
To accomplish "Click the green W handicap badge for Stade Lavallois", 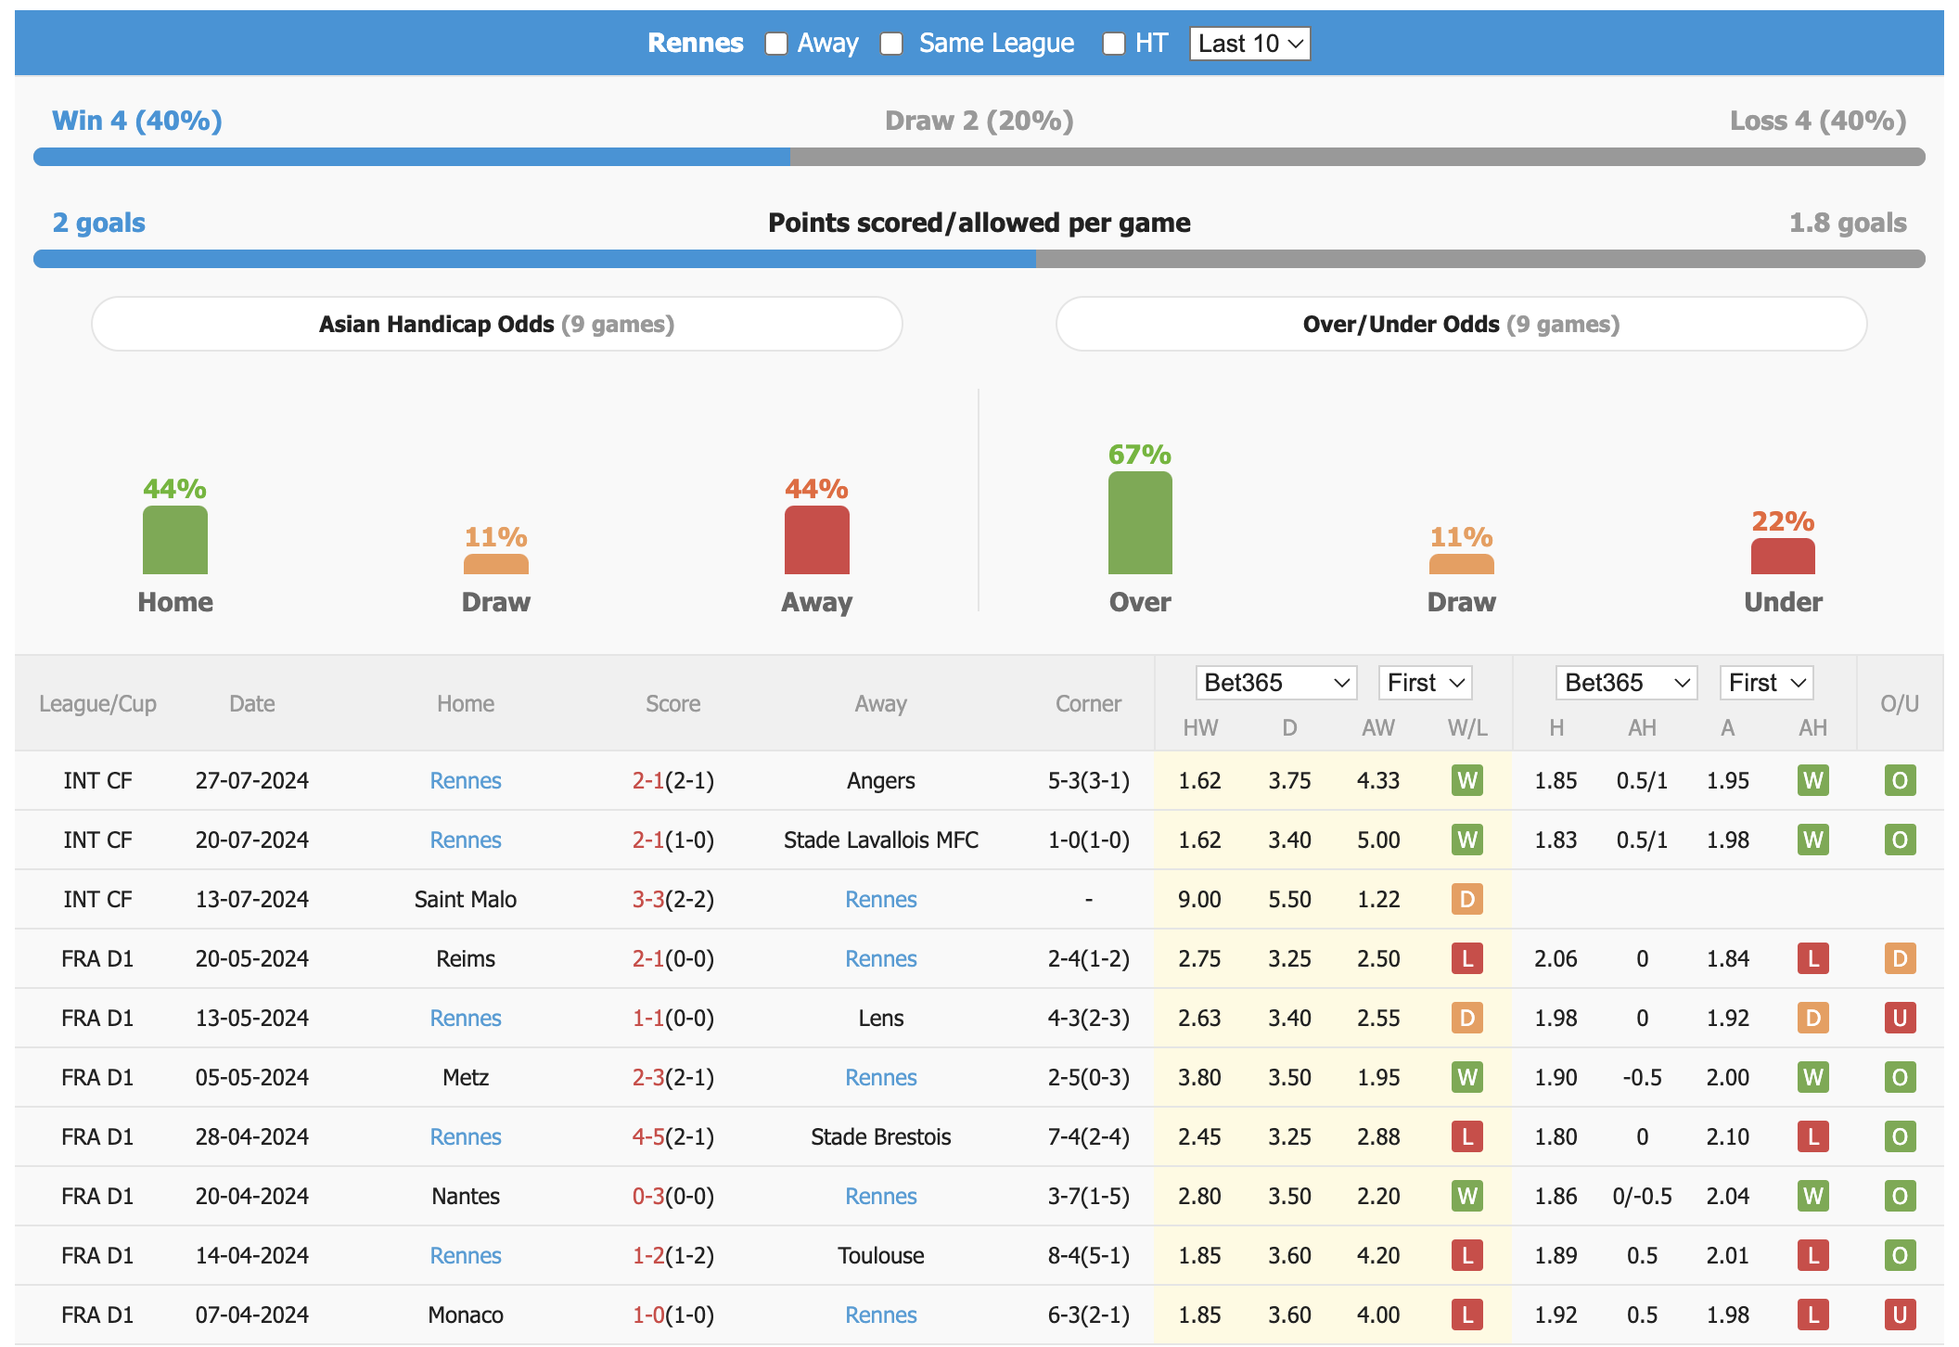I will coord(1813,840).
